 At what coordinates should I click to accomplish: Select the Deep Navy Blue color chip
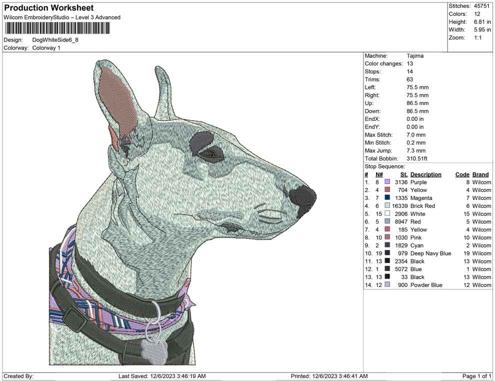click(386, 253)
